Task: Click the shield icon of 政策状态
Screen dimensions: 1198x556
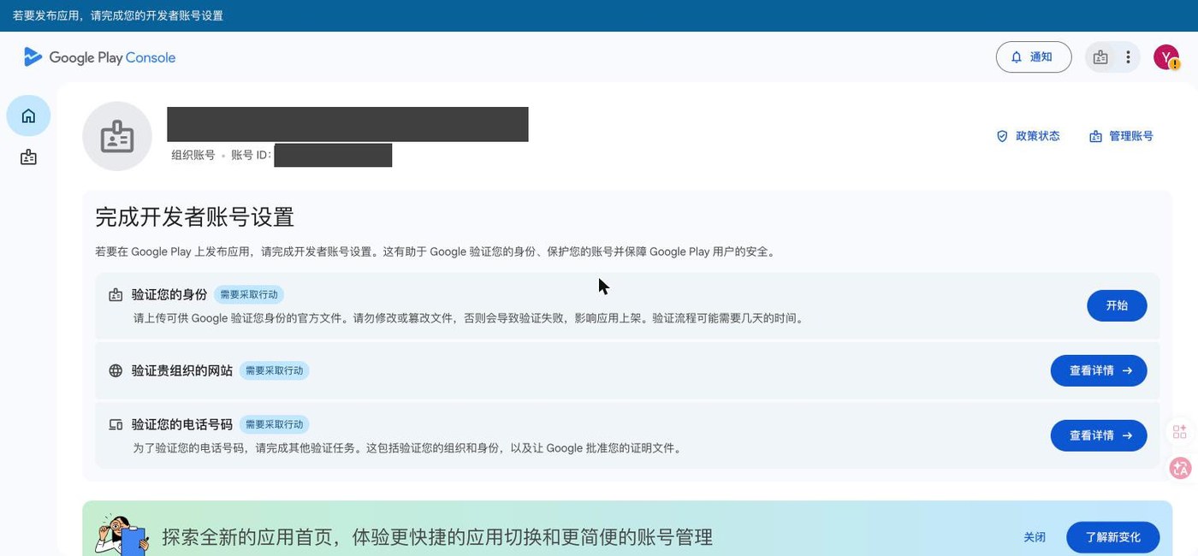Action: click(x=1002, y=136)
